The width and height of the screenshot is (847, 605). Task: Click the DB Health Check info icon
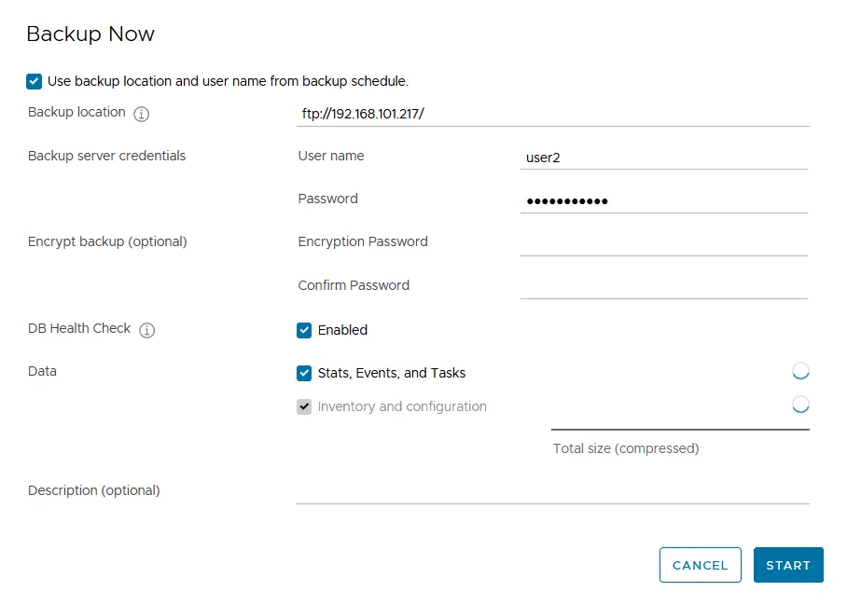(x=146, y=330)
